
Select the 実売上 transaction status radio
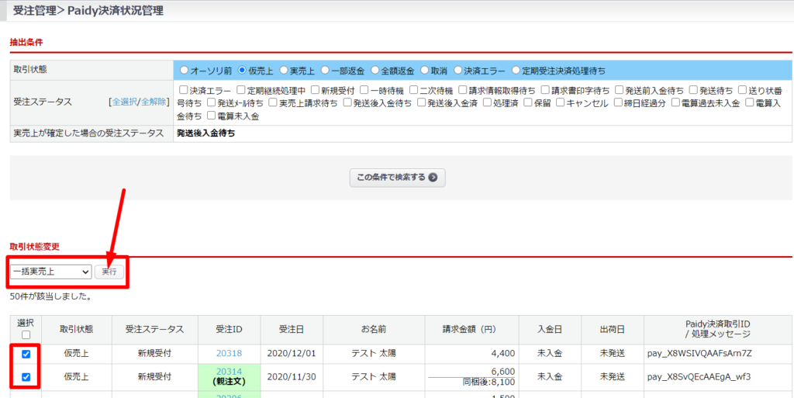pos(284,69)
